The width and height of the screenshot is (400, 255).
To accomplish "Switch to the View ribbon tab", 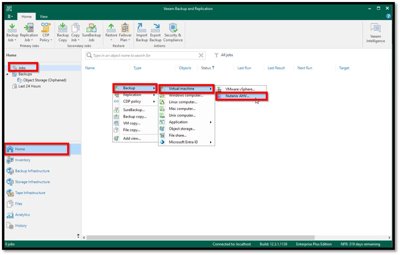I will click(44, 17).
